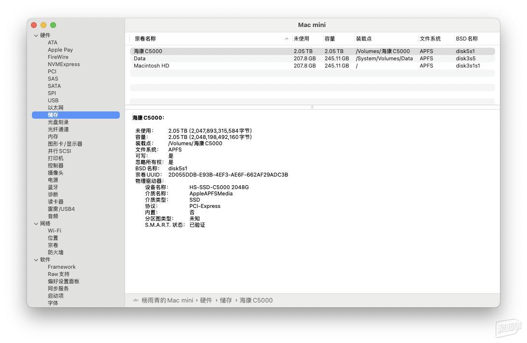The image size is (527, 343).
Task: Show 内存 information
Action: (x=53, y=137)
